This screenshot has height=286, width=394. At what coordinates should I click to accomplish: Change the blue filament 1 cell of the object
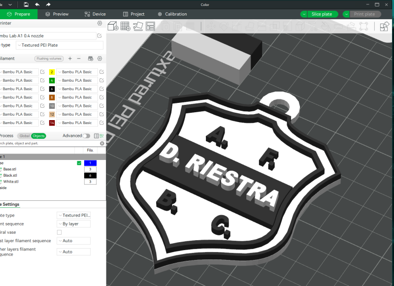(x=90, y=163)
